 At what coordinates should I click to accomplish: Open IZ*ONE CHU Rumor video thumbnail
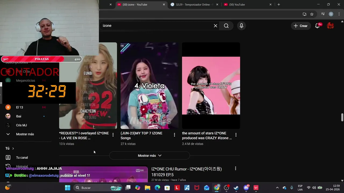103,174
